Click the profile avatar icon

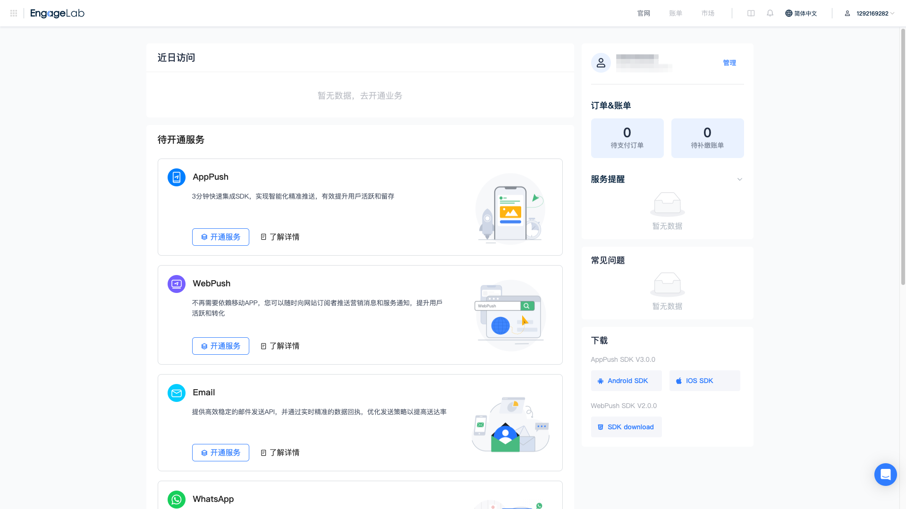[601, 63]
